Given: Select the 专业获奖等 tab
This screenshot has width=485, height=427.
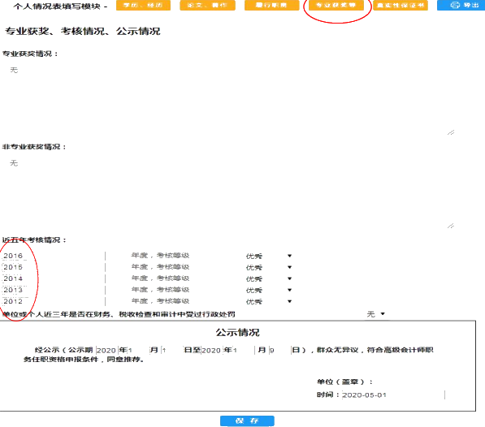Looking at the screenshot, I should coord(336,5).
